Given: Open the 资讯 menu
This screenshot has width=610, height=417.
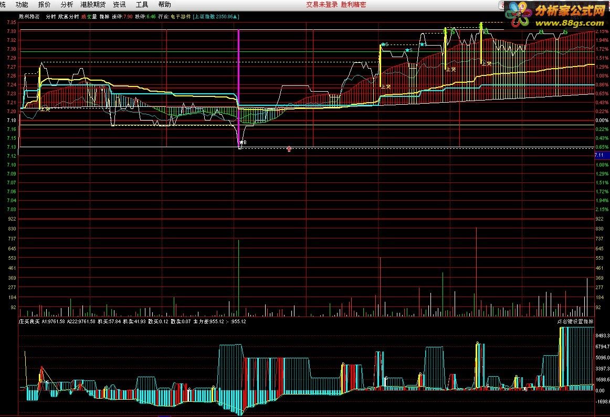Looking at the screenshot, I should coord(120,5).
